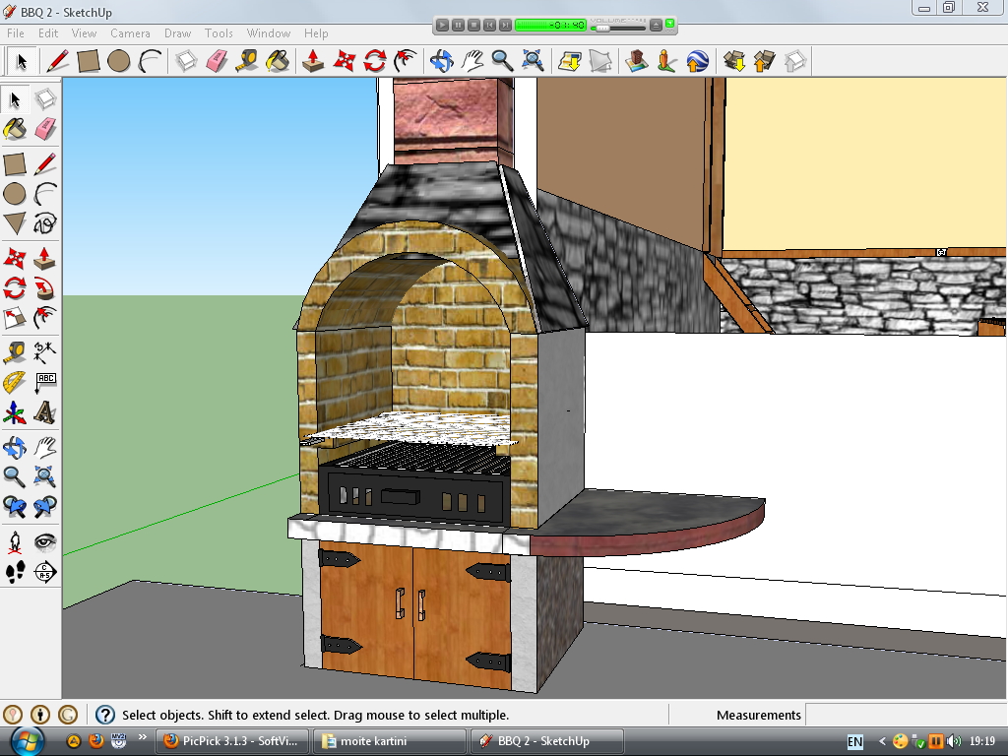Image resolution: width=1008 pixels, height=756 pixels.
Task: Click the Look Around eye icon
Action: coord(44,540)
